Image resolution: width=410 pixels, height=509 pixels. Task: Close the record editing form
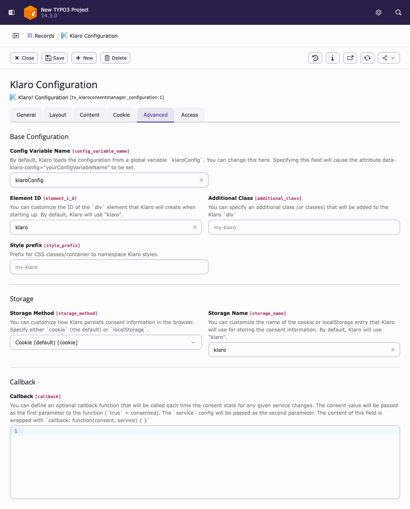[x=24, y=58]
